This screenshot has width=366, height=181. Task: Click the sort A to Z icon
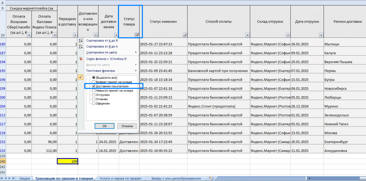[80, 41]
